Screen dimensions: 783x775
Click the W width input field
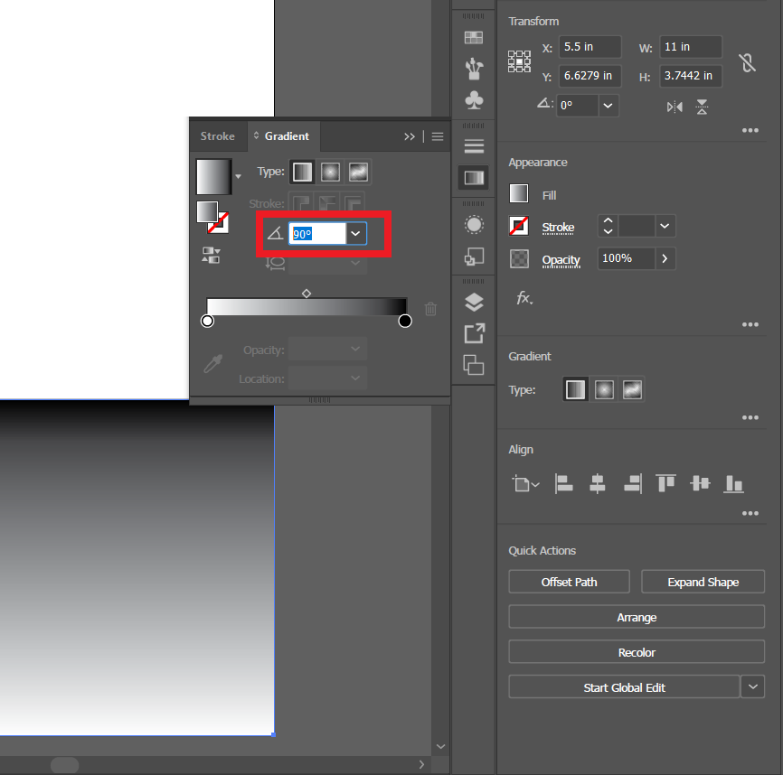point(689,46)
